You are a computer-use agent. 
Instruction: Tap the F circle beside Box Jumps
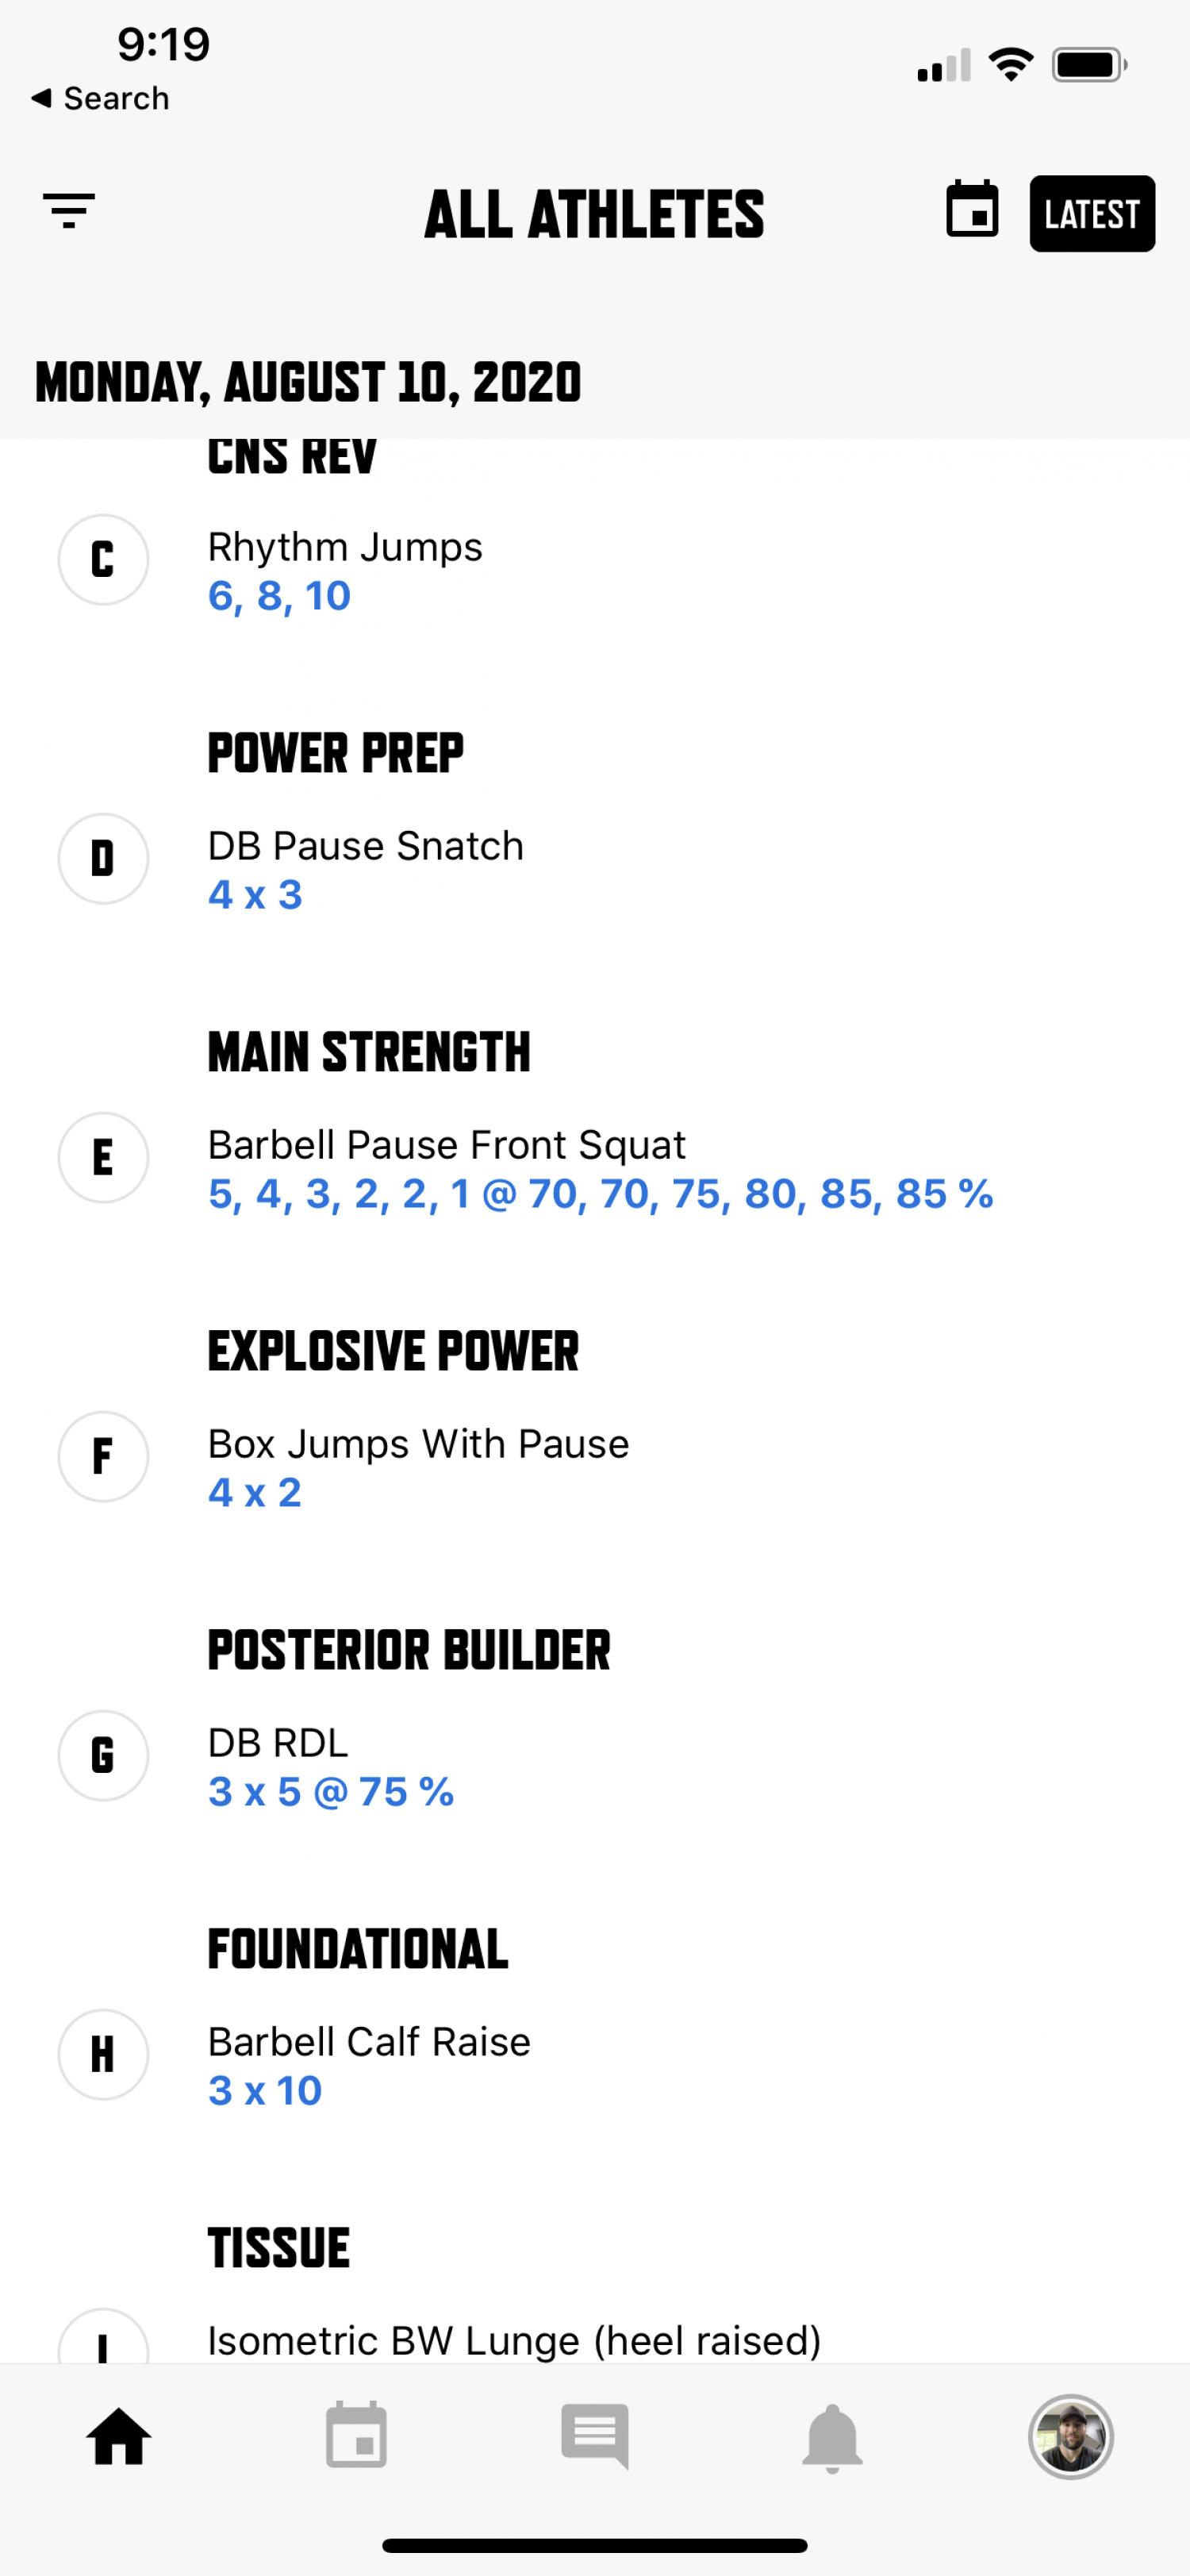click(x=103, y=1456)
